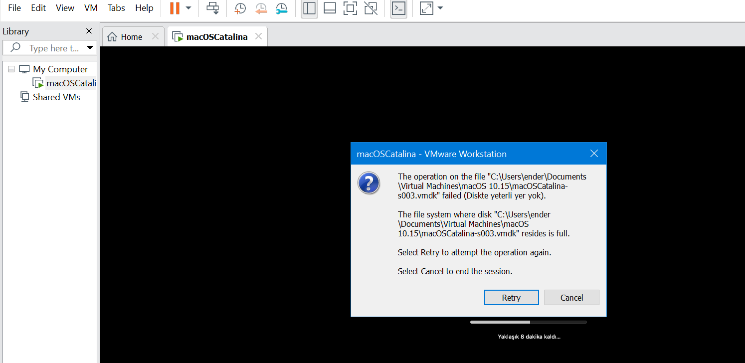745x363 pixels.
Task: Take a snapshot of the VM
Action: click(240, 8)
